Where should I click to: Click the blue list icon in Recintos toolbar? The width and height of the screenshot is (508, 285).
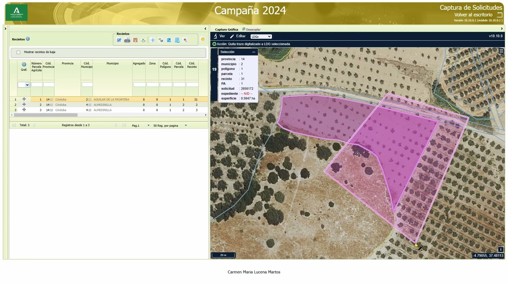pos(177,40)
